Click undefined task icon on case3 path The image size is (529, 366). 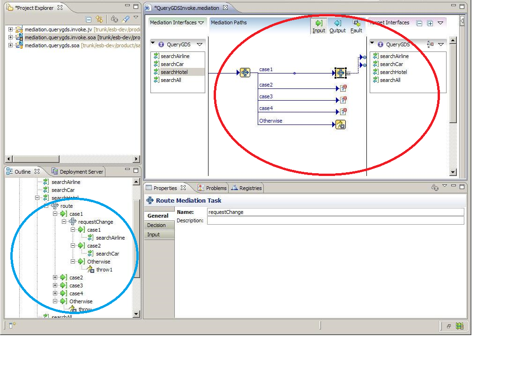coord(343,100)
